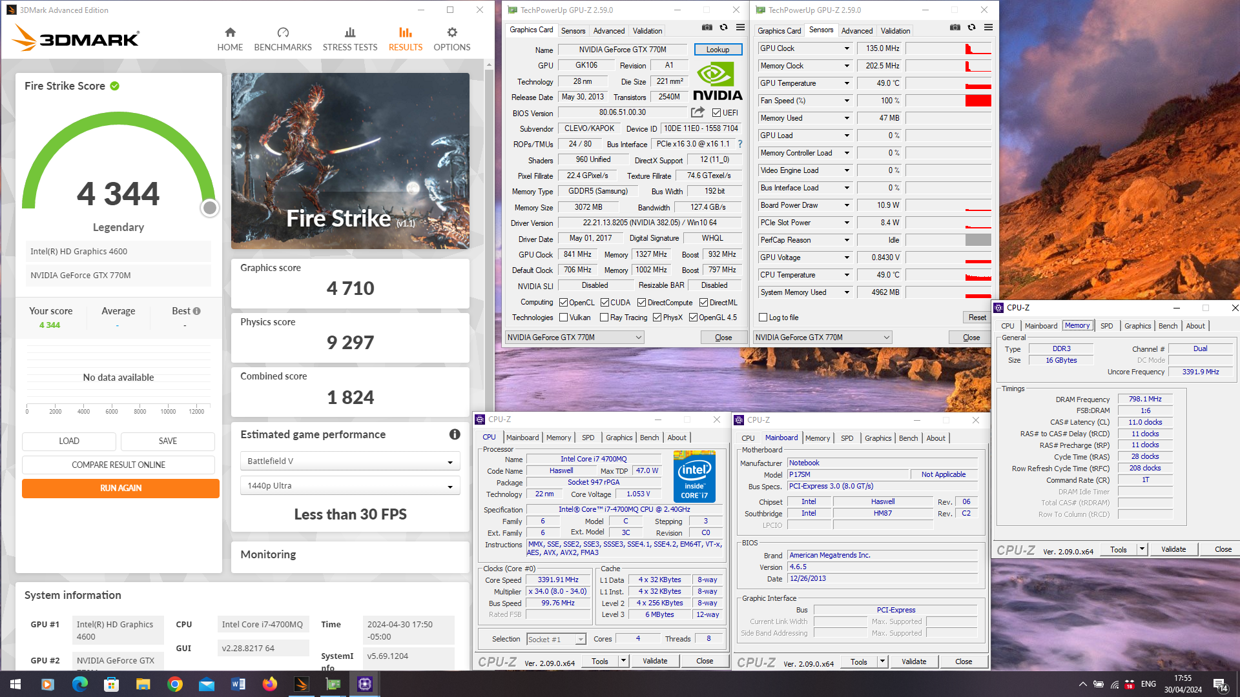Click the Best score info icon

coord(197,311)
